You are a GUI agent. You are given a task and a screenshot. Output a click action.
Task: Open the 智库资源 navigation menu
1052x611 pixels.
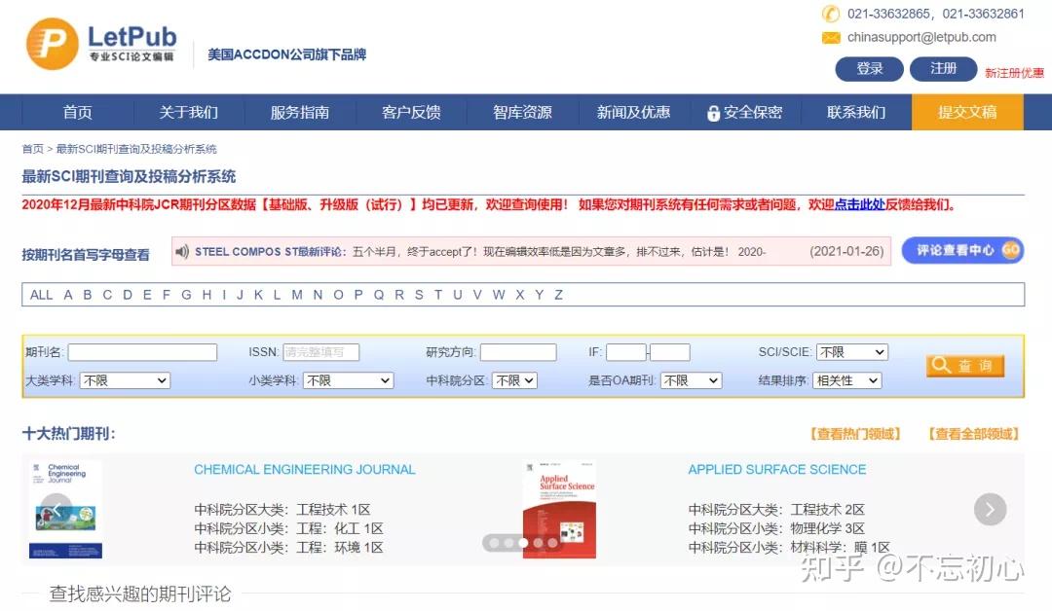coord(523,112)
